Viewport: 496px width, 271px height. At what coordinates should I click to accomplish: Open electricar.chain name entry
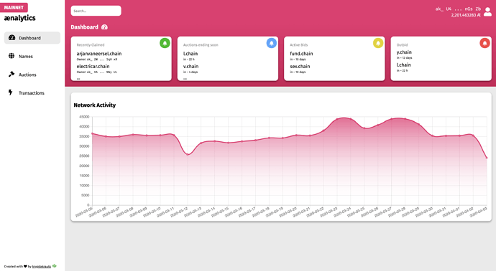(93, 66)
